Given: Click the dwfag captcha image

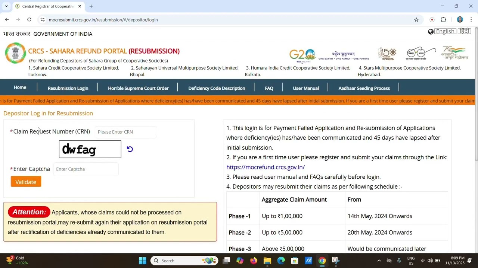Looking at the screenshot, I should point(90,149).
